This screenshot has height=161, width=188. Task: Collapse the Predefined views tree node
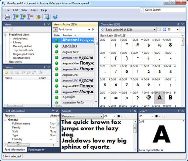pyautogui.click(x=5, y=35)
